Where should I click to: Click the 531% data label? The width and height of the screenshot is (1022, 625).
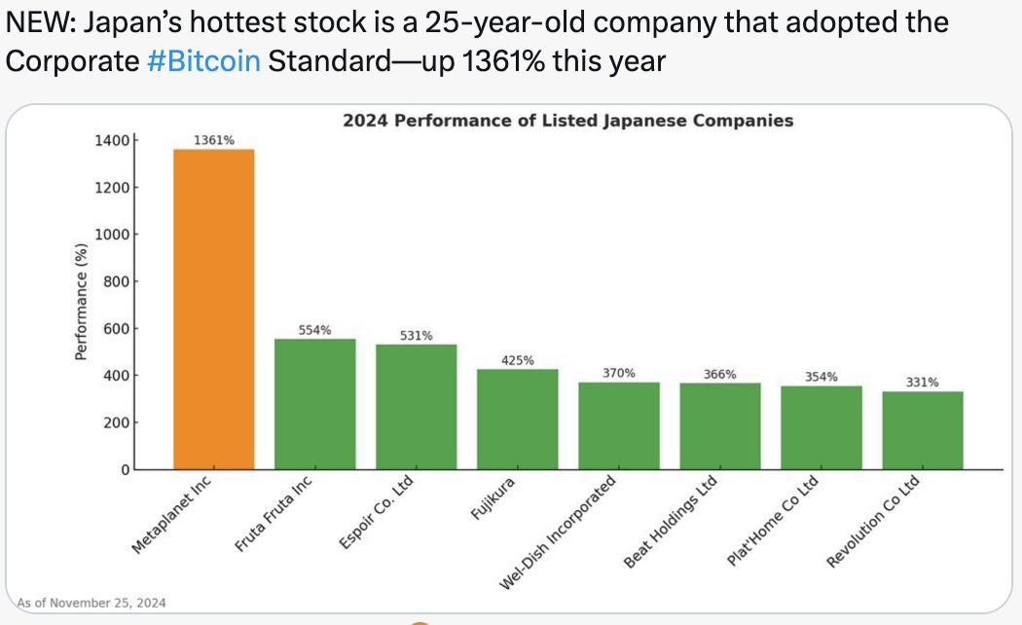coord(417,336)
